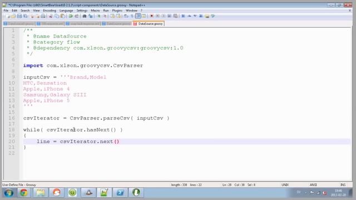This screenshot has width=356, height=200.
Task: Open the Plugins menu
Action: pyautogui.click(x=117, y=11)
